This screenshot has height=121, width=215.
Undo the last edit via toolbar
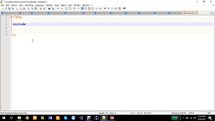(x=41, y=8)
